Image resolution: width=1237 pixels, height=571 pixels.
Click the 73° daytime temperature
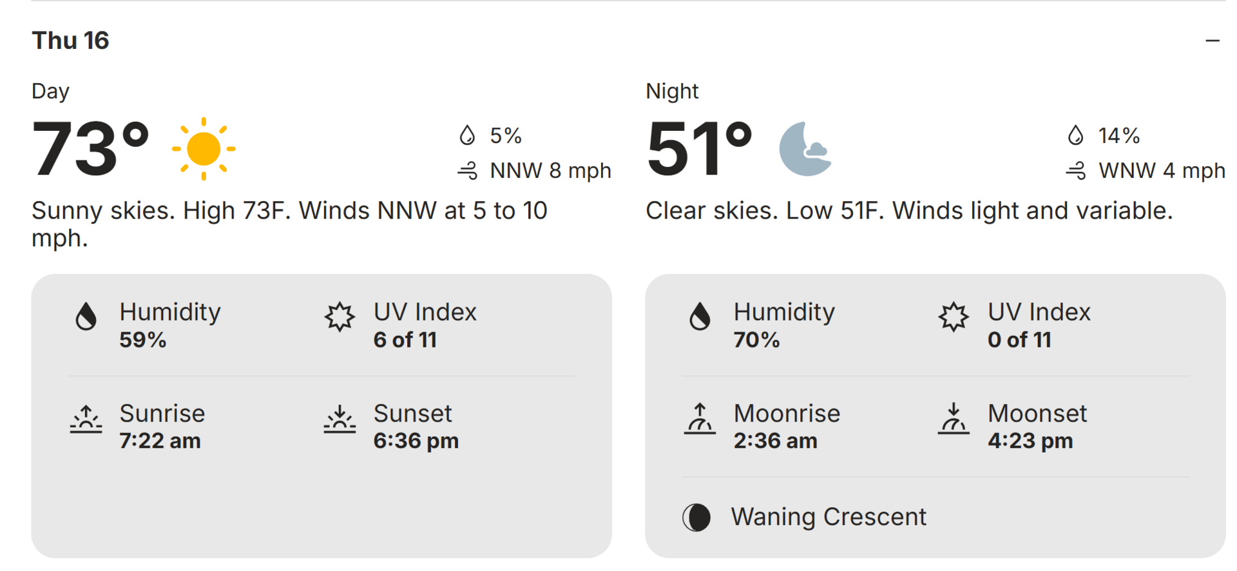[90, 149]
